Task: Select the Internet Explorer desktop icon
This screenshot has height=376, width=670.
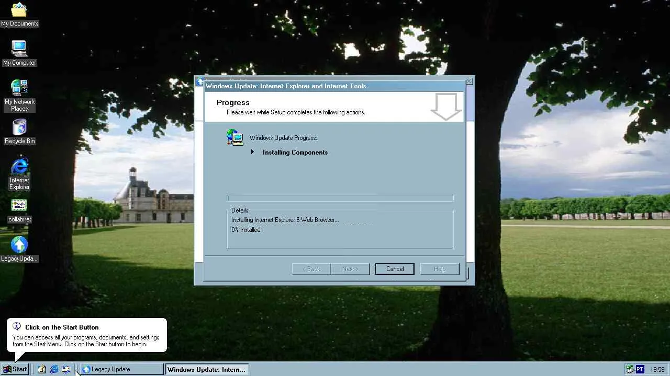Action: [19, 174]
